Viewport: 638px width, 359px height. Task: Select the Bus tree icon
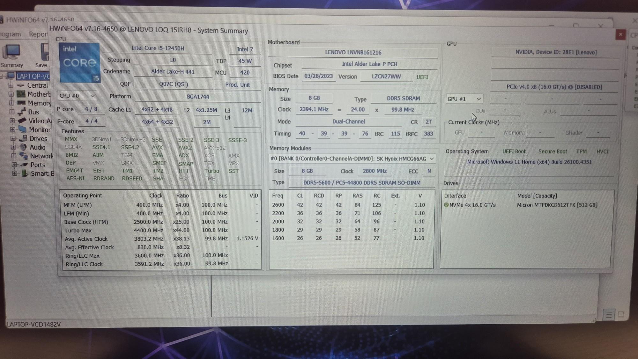tap(21, 112)
